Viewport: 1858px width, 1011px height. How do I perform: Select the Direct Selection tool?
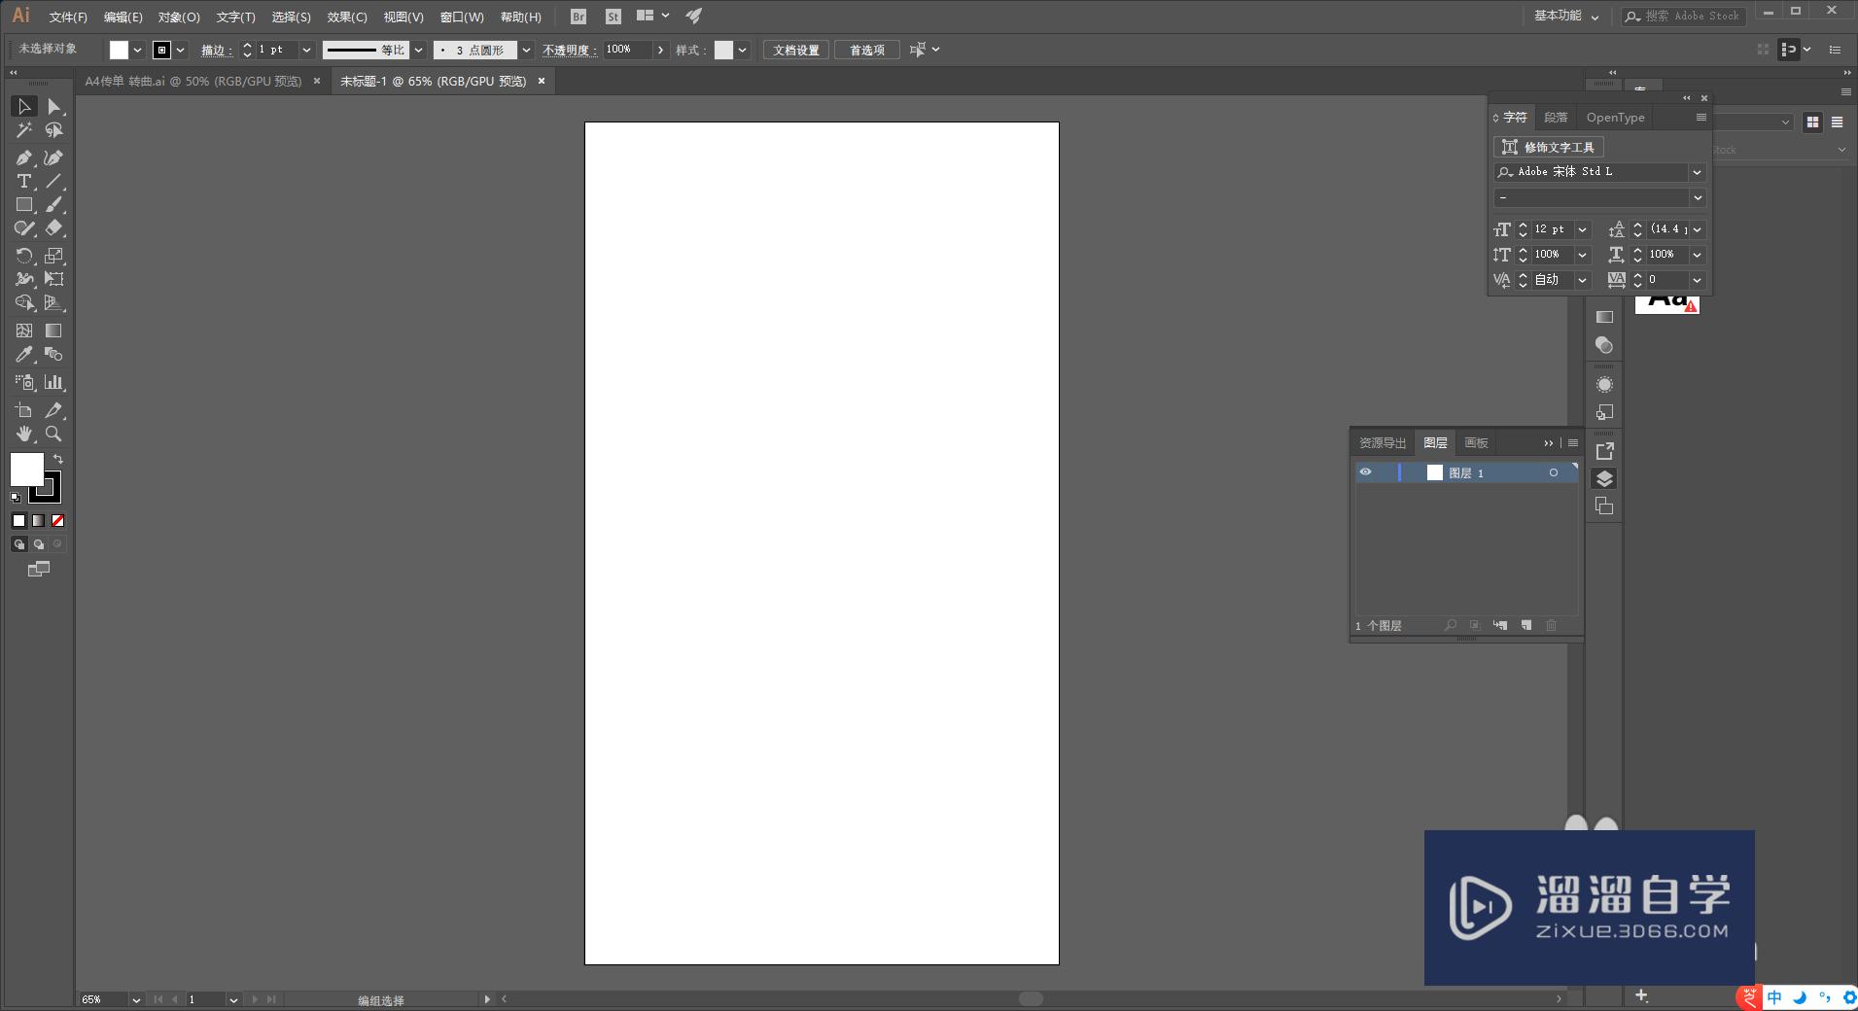pyautogui.click(x=54, y=107)
